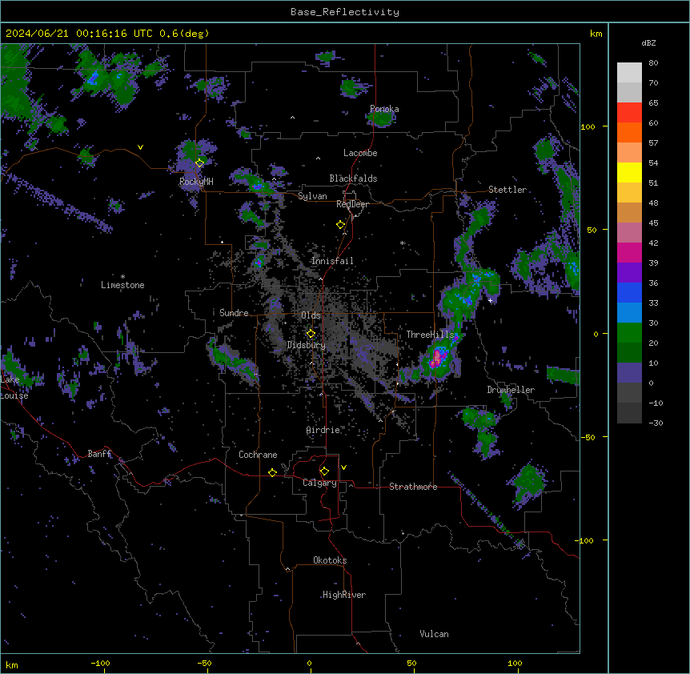Image resolution: width=690 pixels, height=674 pixels.
Task: Pick the orange 60–57 dBZ legend swatch
Action: click(x=629, y=132)
